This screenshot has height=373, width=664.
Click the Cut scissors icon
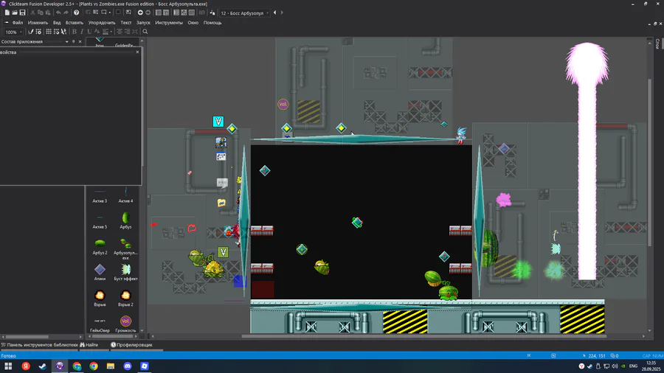click(32, 13)
